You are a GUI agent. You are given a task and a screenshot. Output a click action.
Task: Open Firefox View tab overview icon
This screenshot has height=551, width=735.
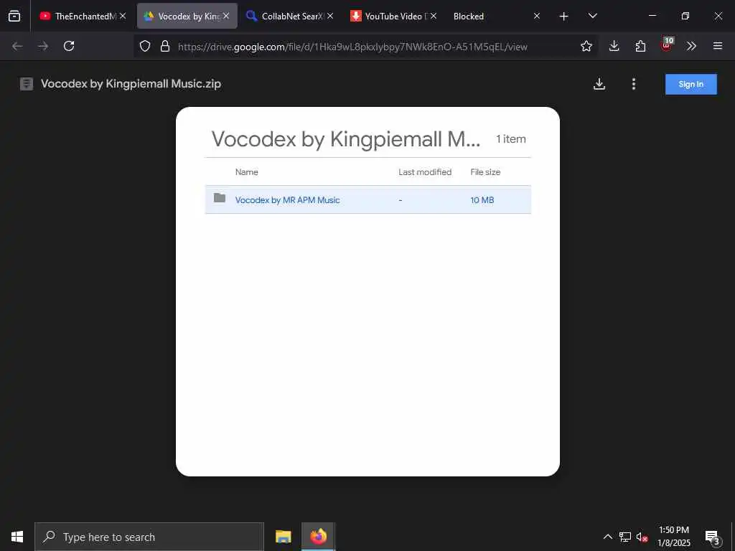tap(14, 16)
